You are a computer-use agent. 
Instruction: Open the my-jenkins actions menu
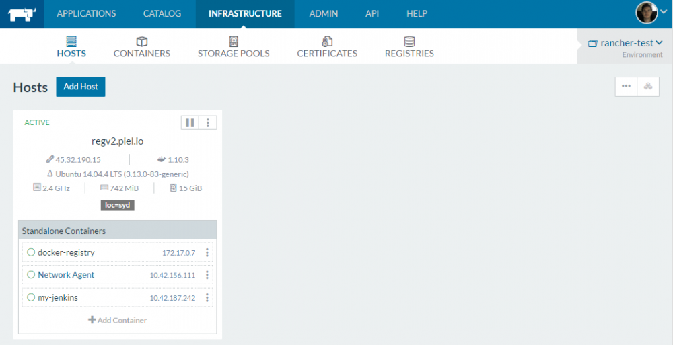click(207, 297)
